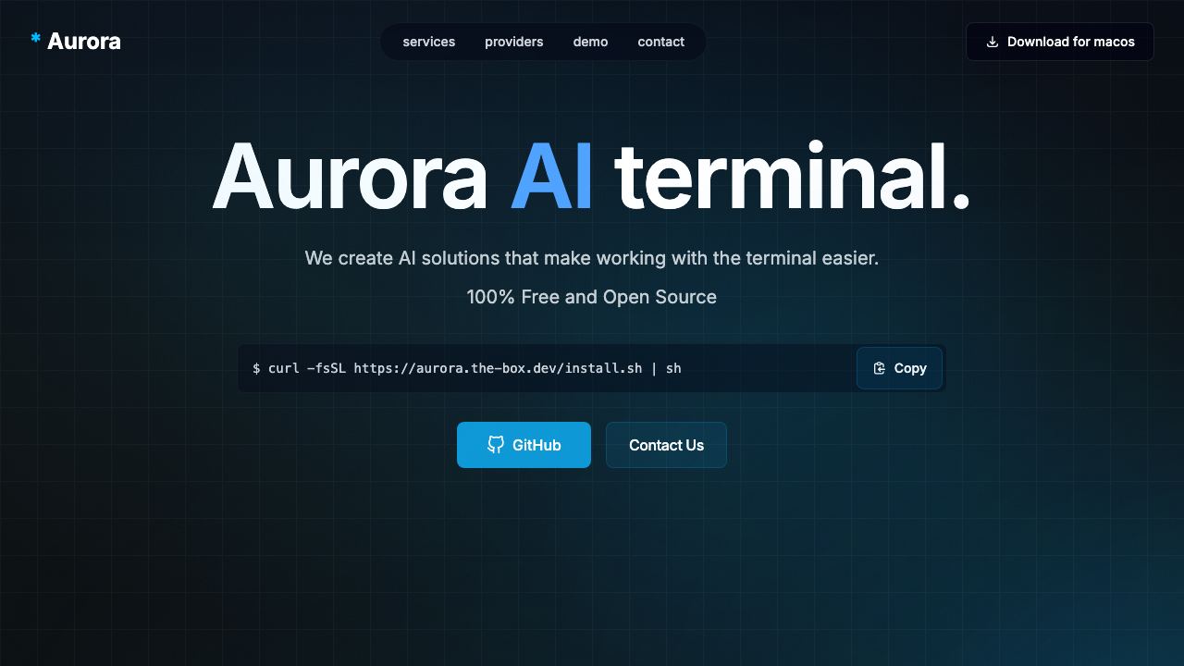Screen dimensions: 1184x666
Task: Click the clipboard icon in Copy
Action: pyautogui.click(x=880, y=368)
